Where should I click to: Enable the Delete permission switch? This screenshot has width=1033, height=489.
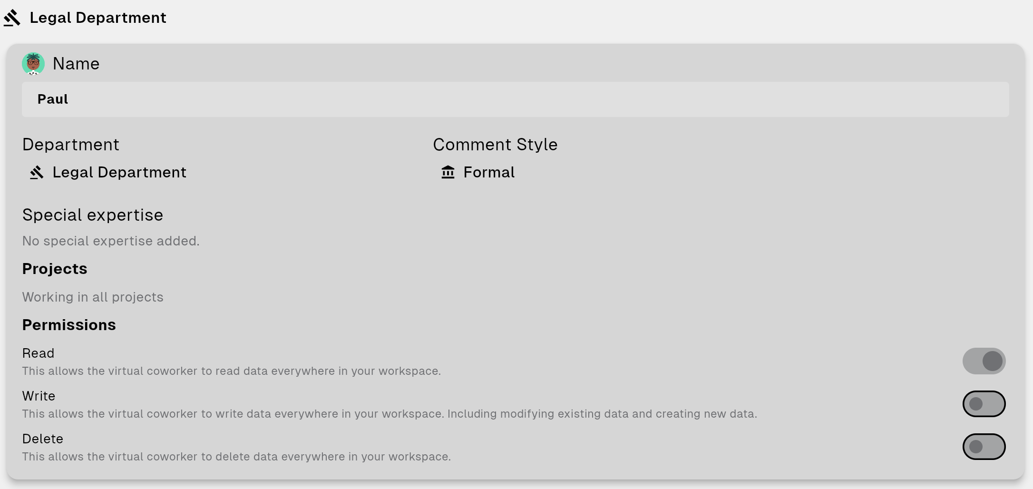tap(984, 447)
